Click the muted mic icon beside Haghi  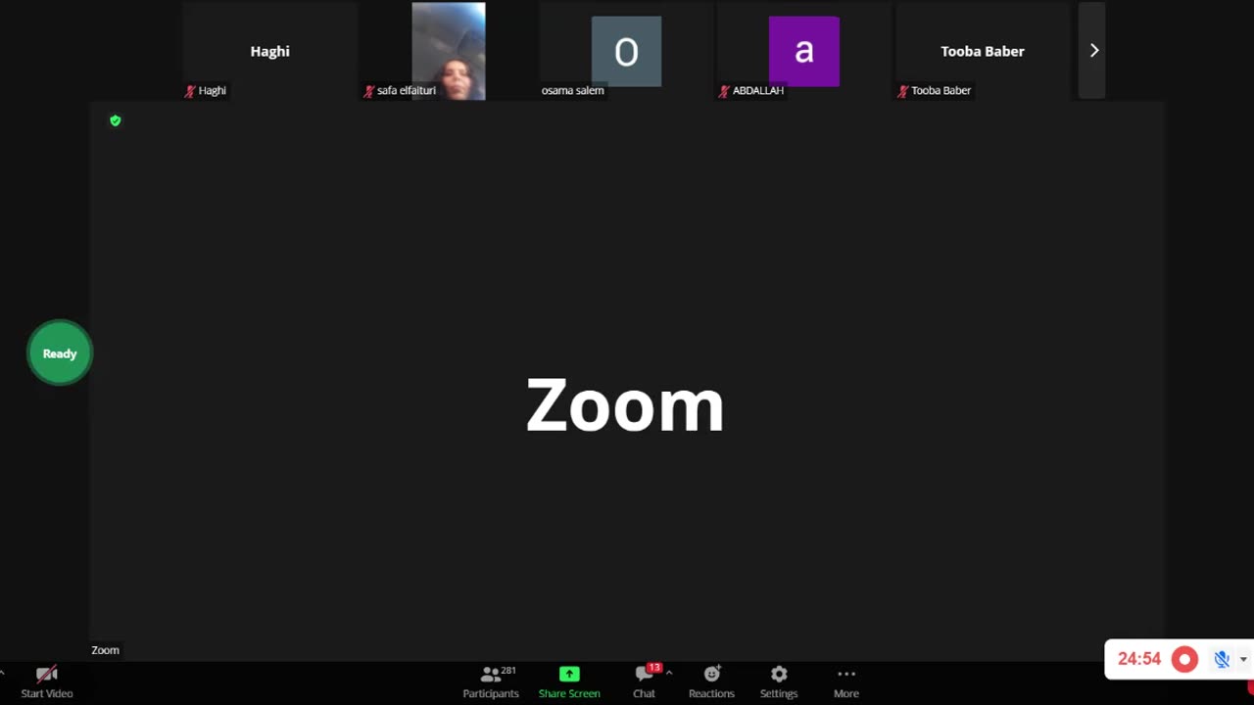click(x=190, y=91)
